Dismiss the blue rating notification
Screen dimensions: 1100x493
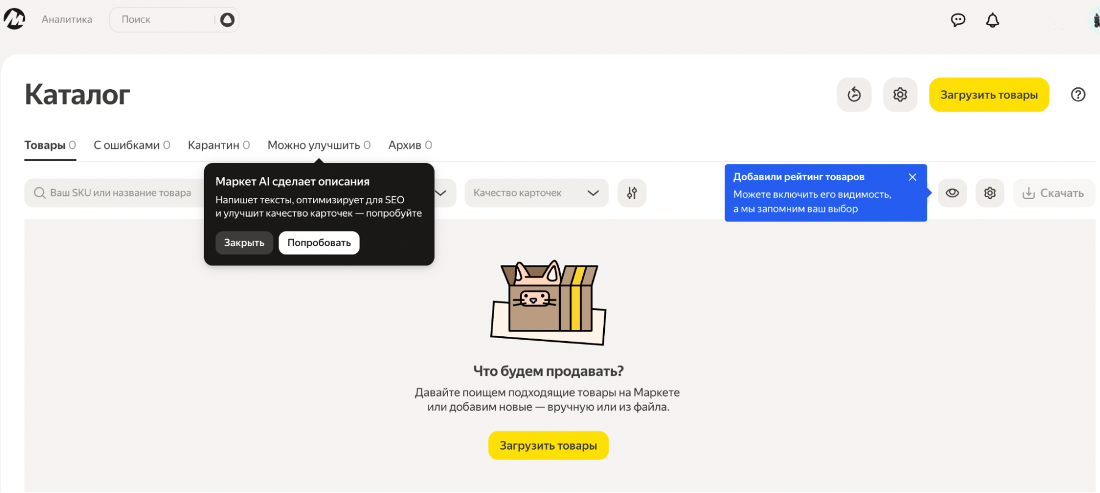(x=912, y=177)
